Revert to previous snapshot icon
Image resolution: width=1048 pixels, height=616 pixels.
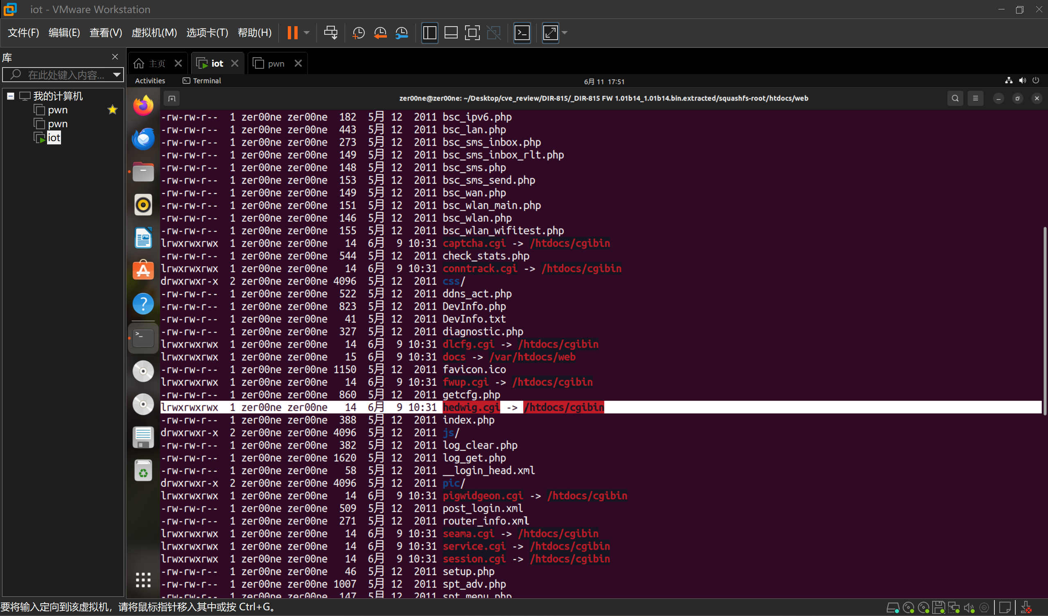click(380, 32)
